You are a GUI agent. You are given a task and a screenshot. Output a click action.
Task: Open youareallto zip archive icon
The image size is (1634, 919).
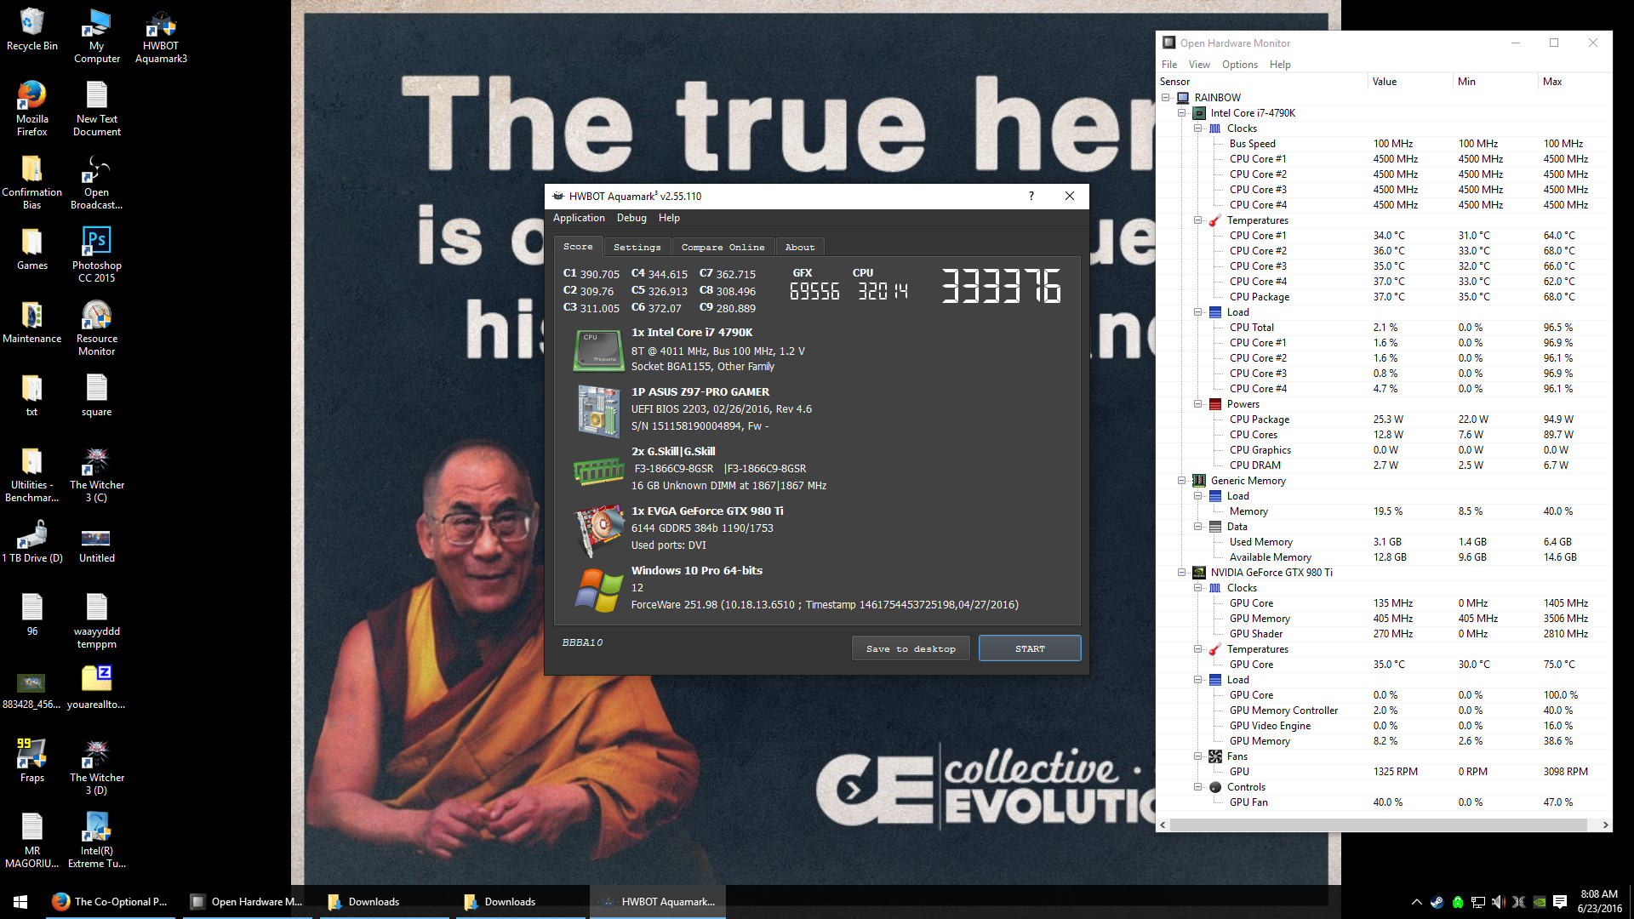[97, 688]
